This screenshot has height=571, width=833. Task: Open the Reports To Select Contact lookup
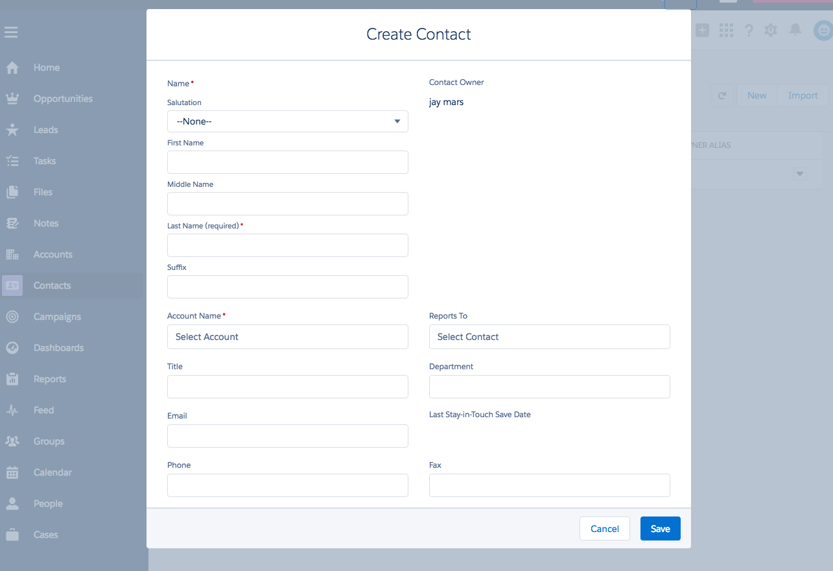tap(550, 337)
